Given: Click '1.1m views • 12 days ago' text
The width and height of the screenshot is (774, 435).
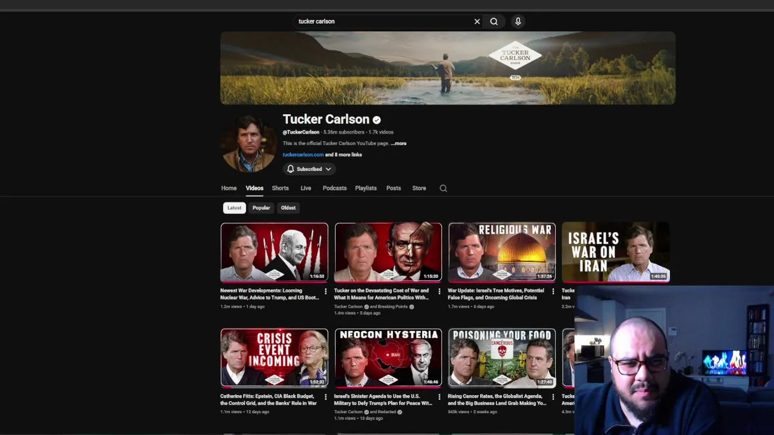Looking at the screenshot, I should pos(244,412).
